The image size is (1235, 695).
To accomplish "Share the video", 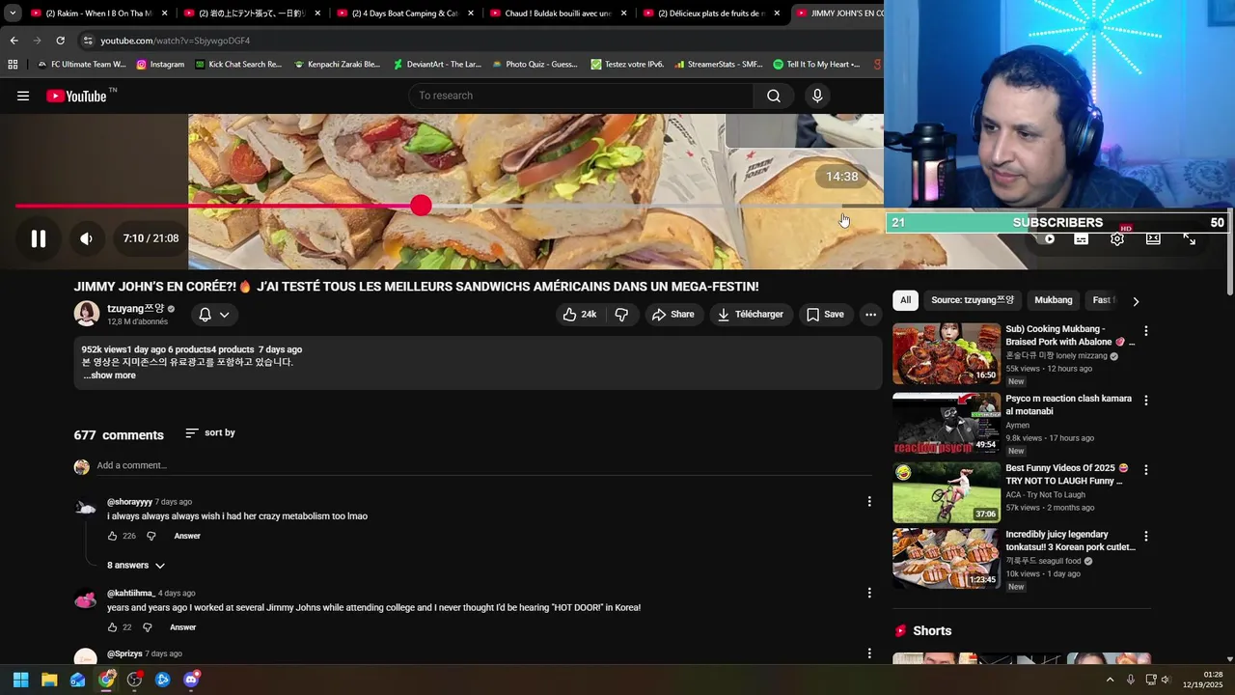I will coord(672,315).
